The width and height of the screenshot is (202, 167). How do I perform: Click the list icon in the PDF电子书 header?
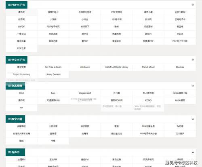[x=9, y=5]
